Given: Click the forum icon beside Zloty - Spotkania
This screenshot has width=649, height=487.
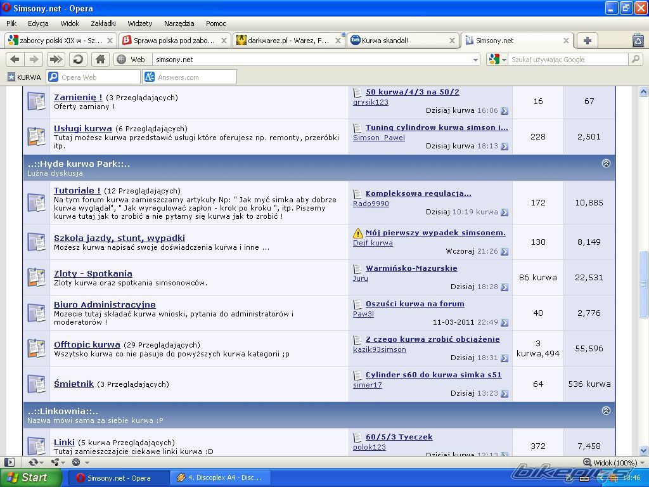Looking at the screenshot, I should (36, 278).
